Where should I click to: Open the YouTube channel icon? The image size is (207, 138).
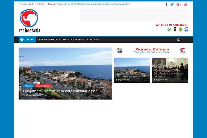[185, 4]
